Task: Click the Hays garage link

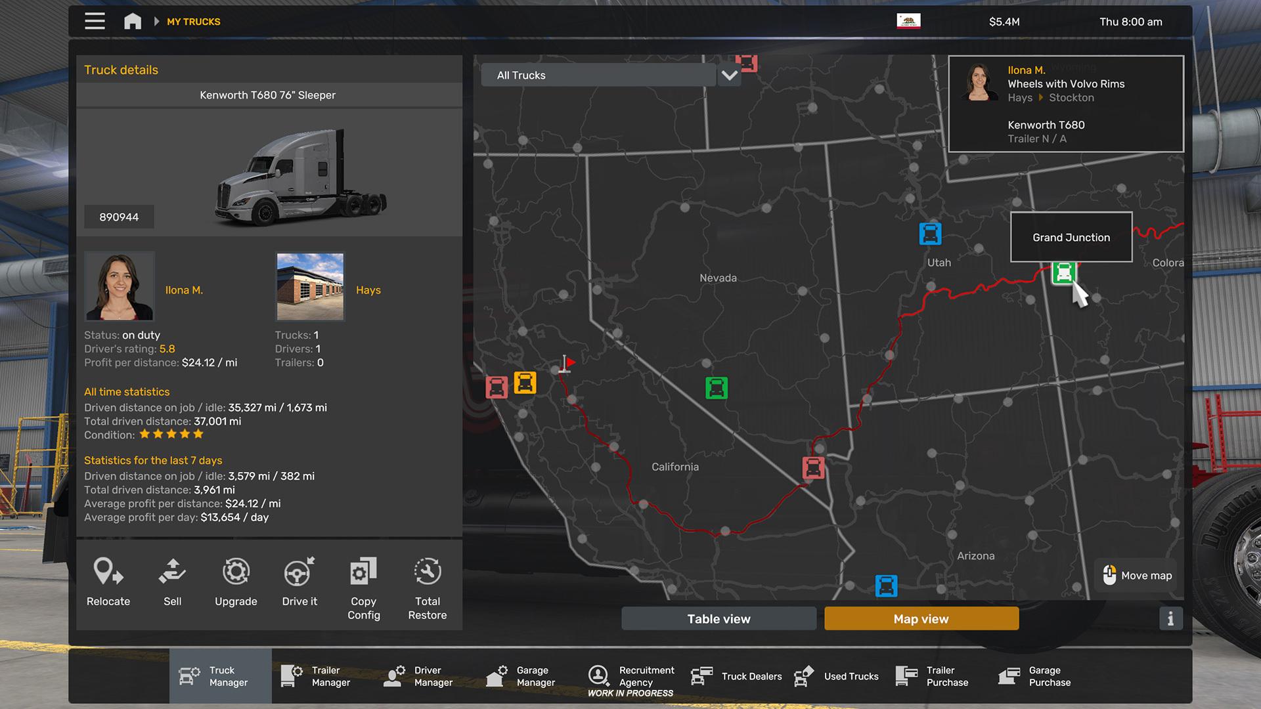Action: (x=368, y=290)
